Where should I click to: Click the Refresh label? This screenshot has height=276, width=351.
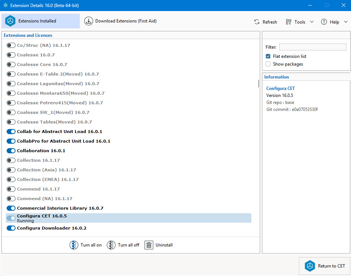tap(270, 22)
